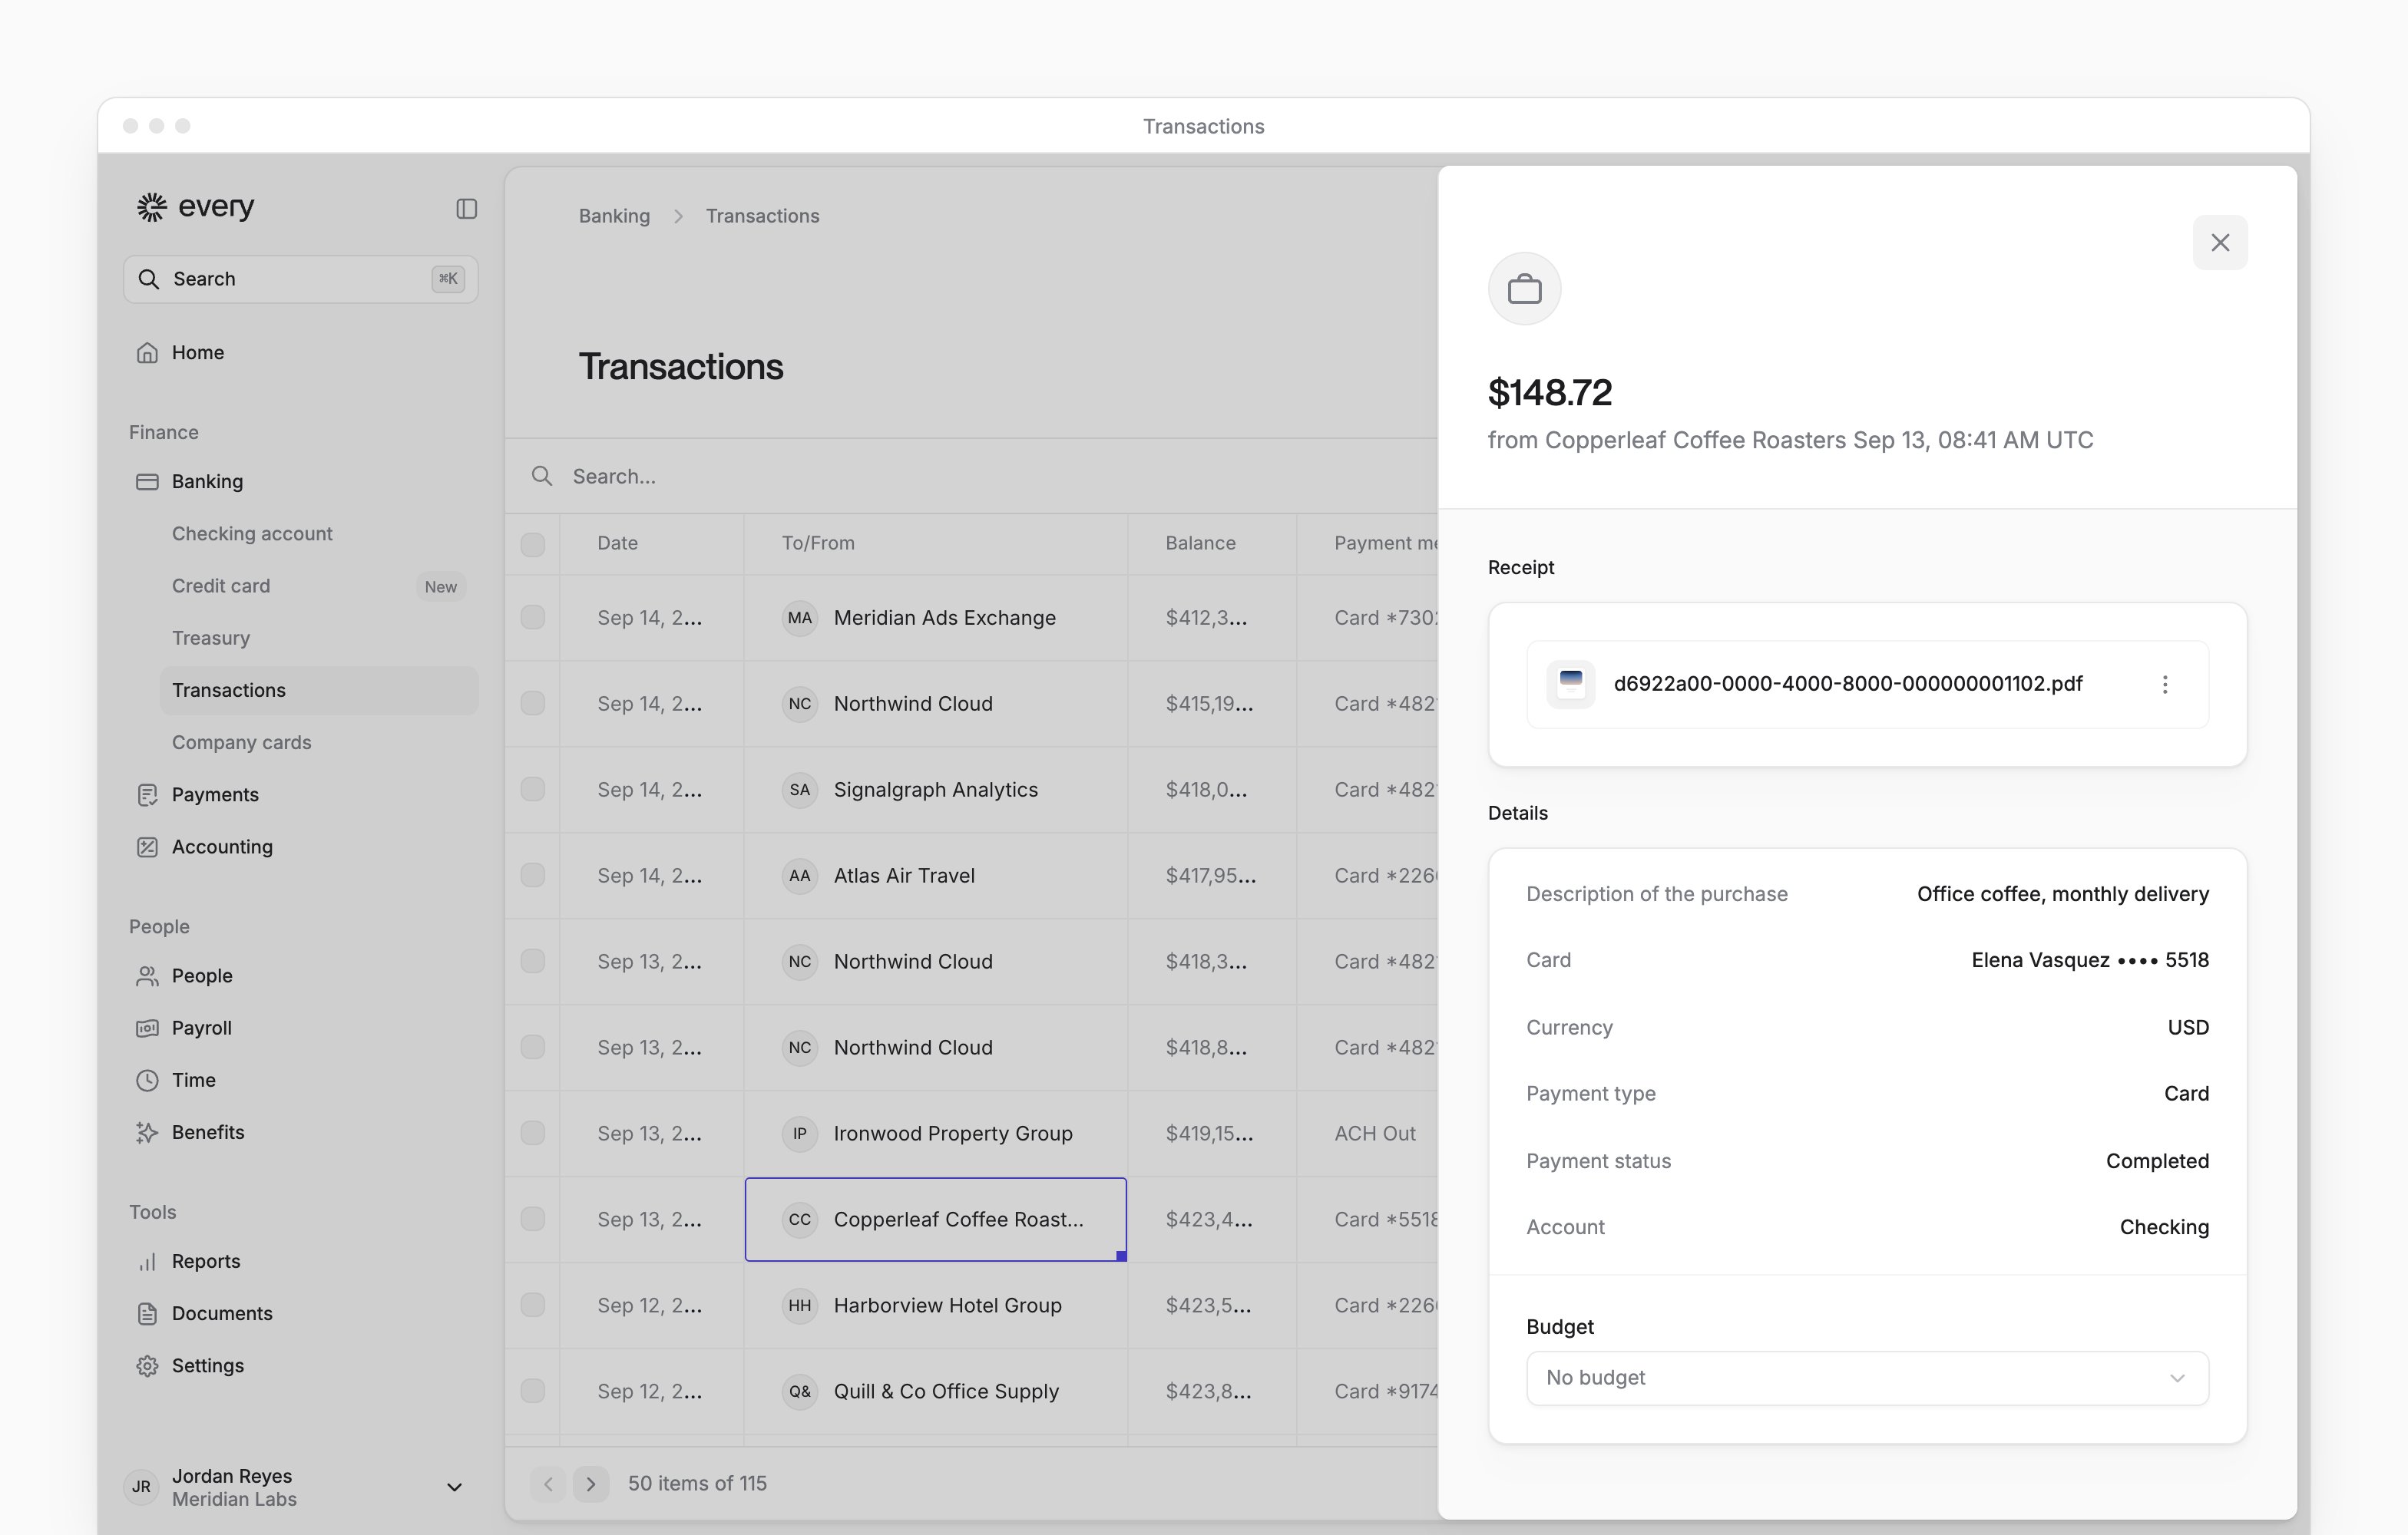Image resolution: width=2408 pixels, height=1535 pixels.
Task: Check the Quill & Co Office Supply checkbox
Action: (533, 1391)
